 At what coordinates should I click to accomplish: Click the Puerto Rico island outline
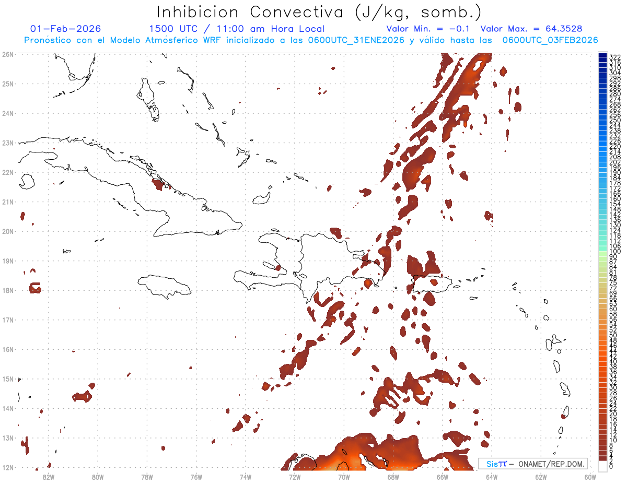point(432,285)
